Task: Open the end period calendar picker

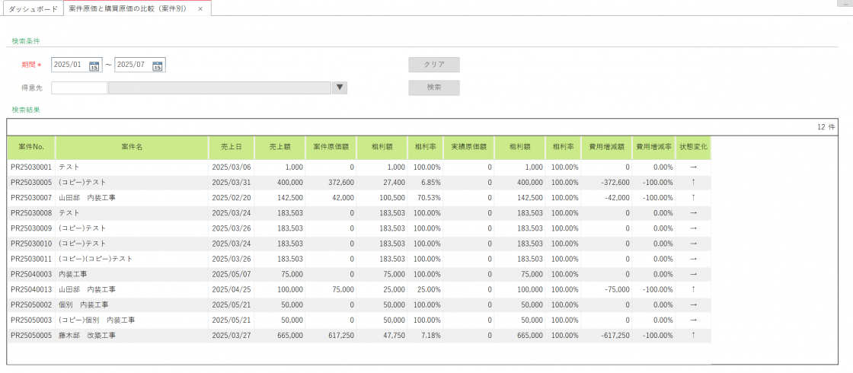Action: [x=158, y=65]
